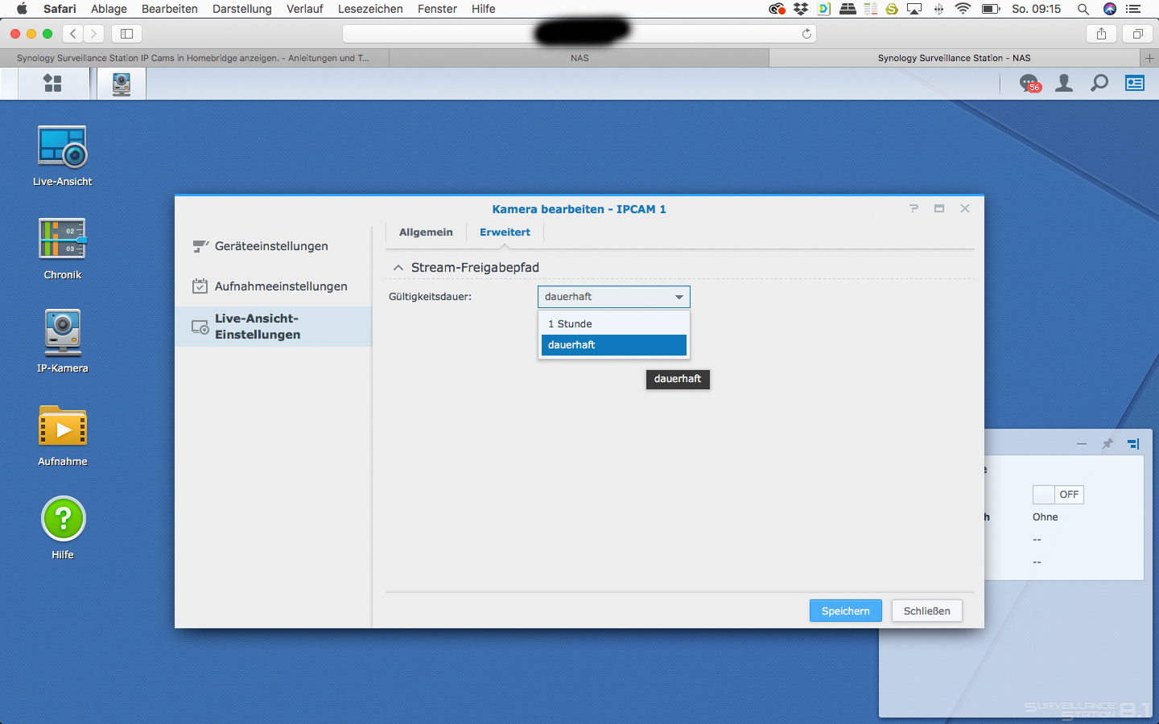Launch the IP-Kamera application icon
The height and width of the screenshot is (724, 1159).
pyautogui.click(x=62, y=333)
